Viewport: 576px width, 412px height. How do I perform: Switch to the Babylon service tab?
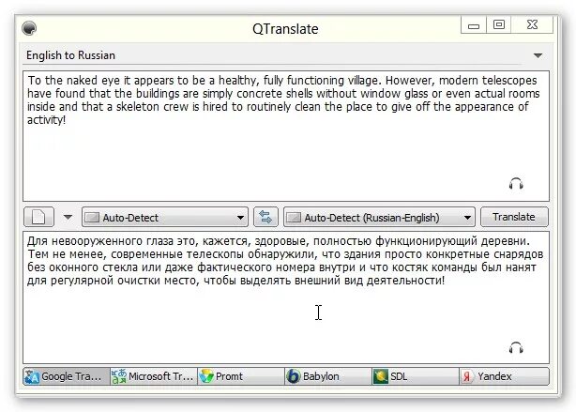click(328, 376)
